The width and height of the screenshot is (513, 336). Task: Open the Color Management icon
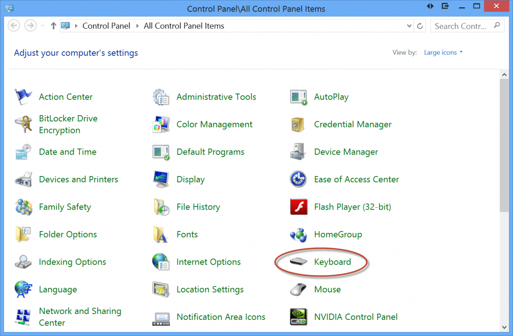pyautogui.click(x=161, y=125)
